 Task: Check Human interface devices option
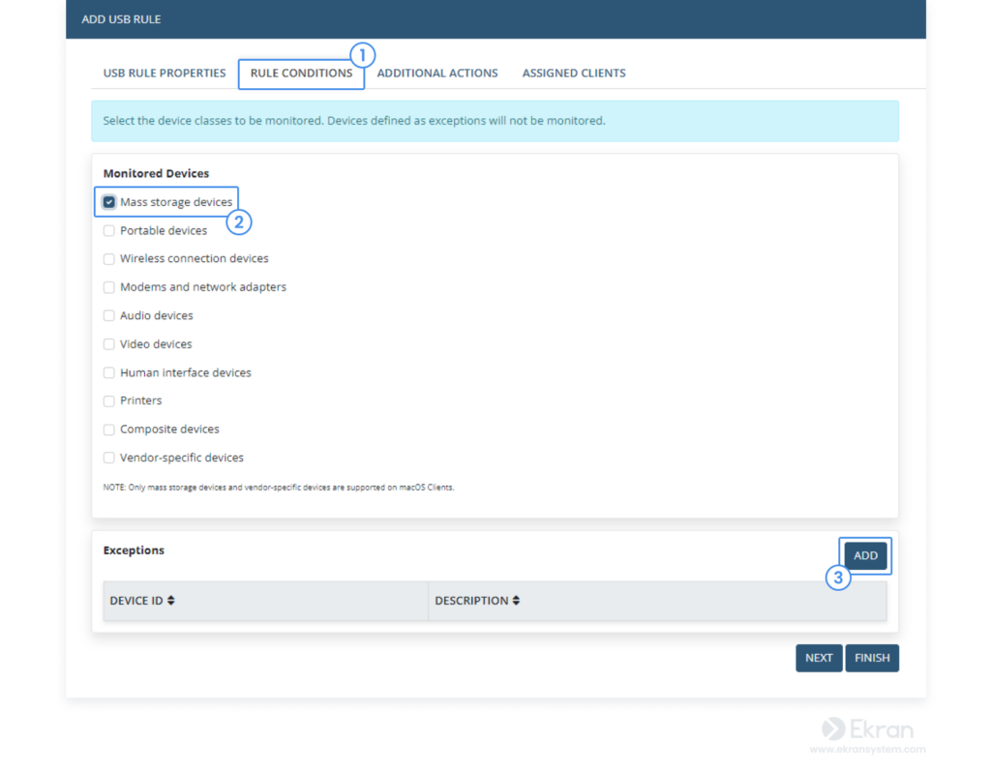coord(109,372)
